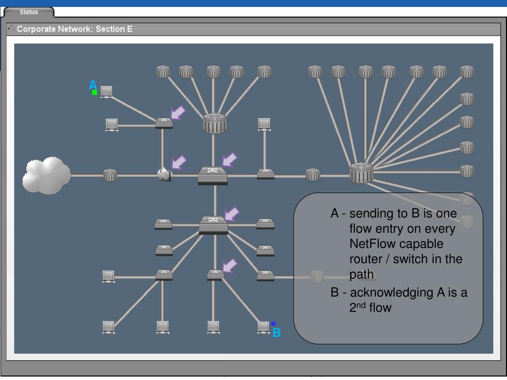Select the router between cloud and firewall
Image resolution: width=507 pixels, height=380 pixels.
click(x=110, y=175)
